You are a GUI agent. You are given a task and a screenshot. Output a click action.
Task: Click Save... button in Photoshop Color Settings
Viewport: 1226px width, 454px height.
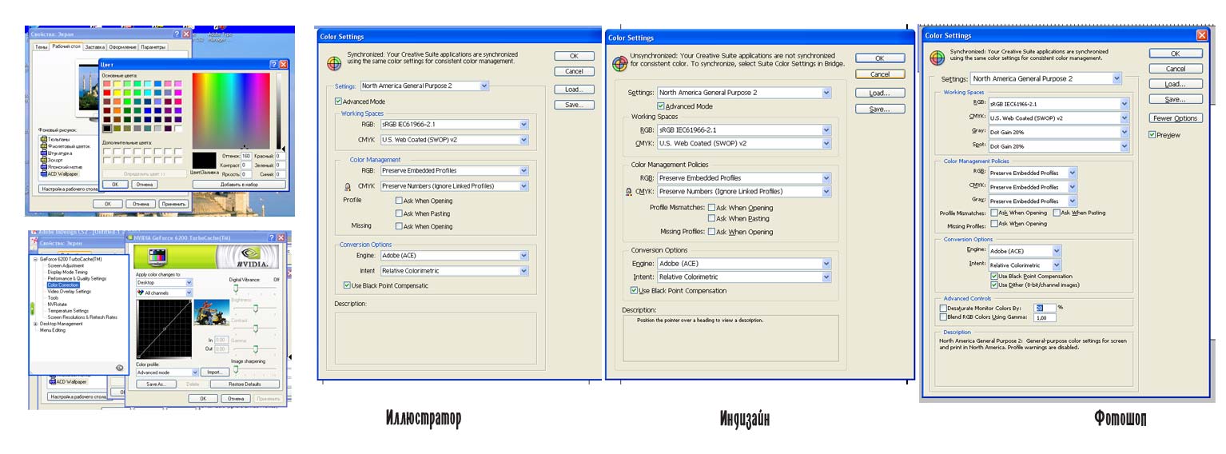tap(1175, 99)
